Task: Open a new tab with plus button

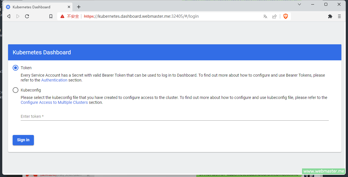Action: click(79, 7)
